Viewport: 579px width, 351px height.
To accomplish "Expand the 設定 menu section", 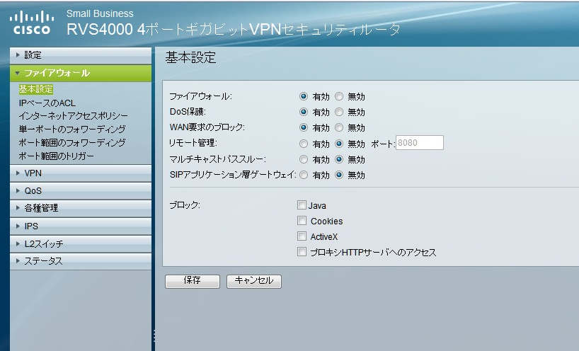I will coord(81,55).
